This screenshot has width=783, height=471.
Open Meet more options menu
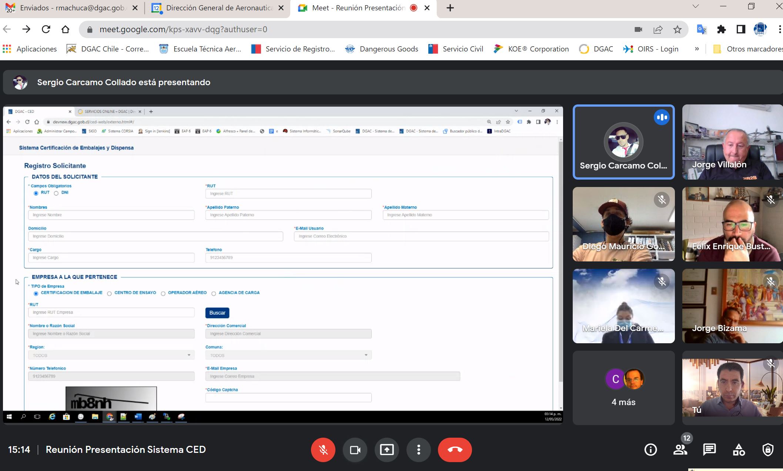(x=419, y=450)
